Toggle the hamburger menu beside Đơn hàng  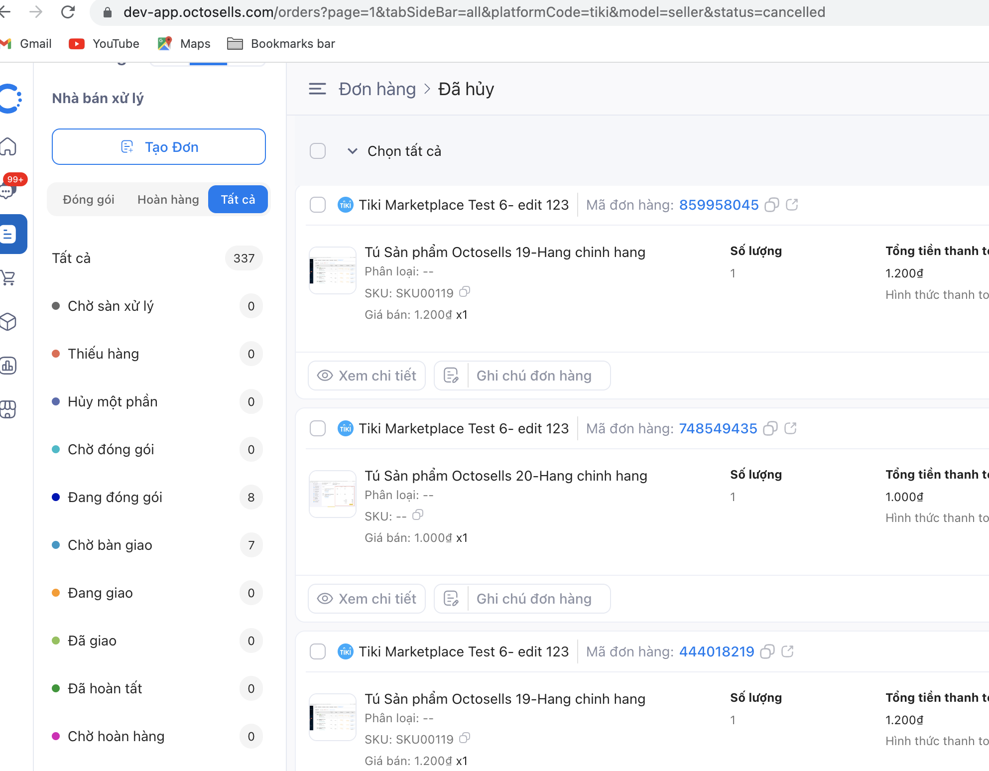click(317, 89)
